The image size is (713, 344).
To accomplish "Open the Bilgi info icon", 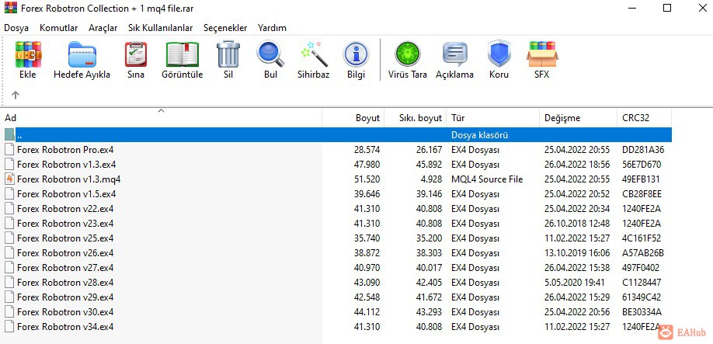I will (x=356, y=55).
